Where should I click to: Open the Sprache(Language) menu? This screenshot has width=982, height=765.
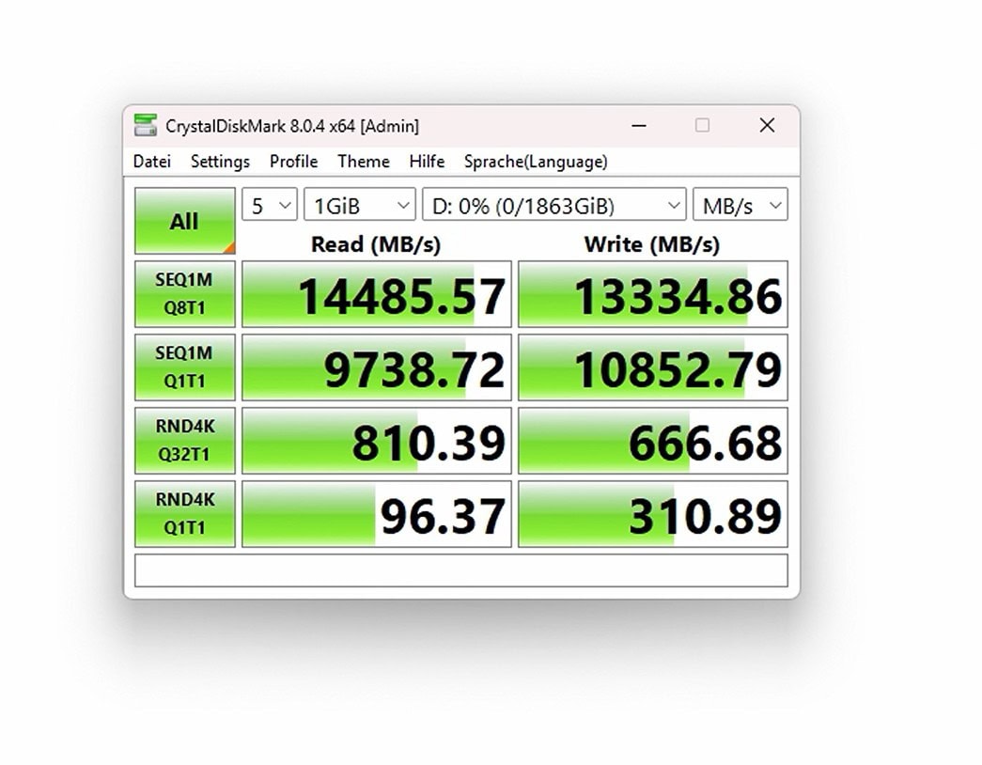(x=536, y=162)
